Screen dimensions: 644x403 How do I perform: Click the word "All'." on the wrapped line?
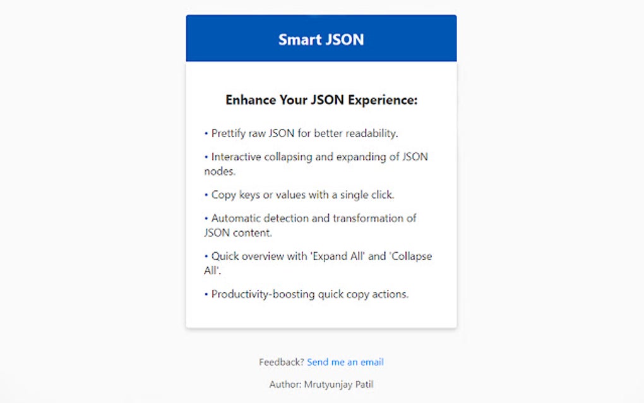click(x=213, y=270)
